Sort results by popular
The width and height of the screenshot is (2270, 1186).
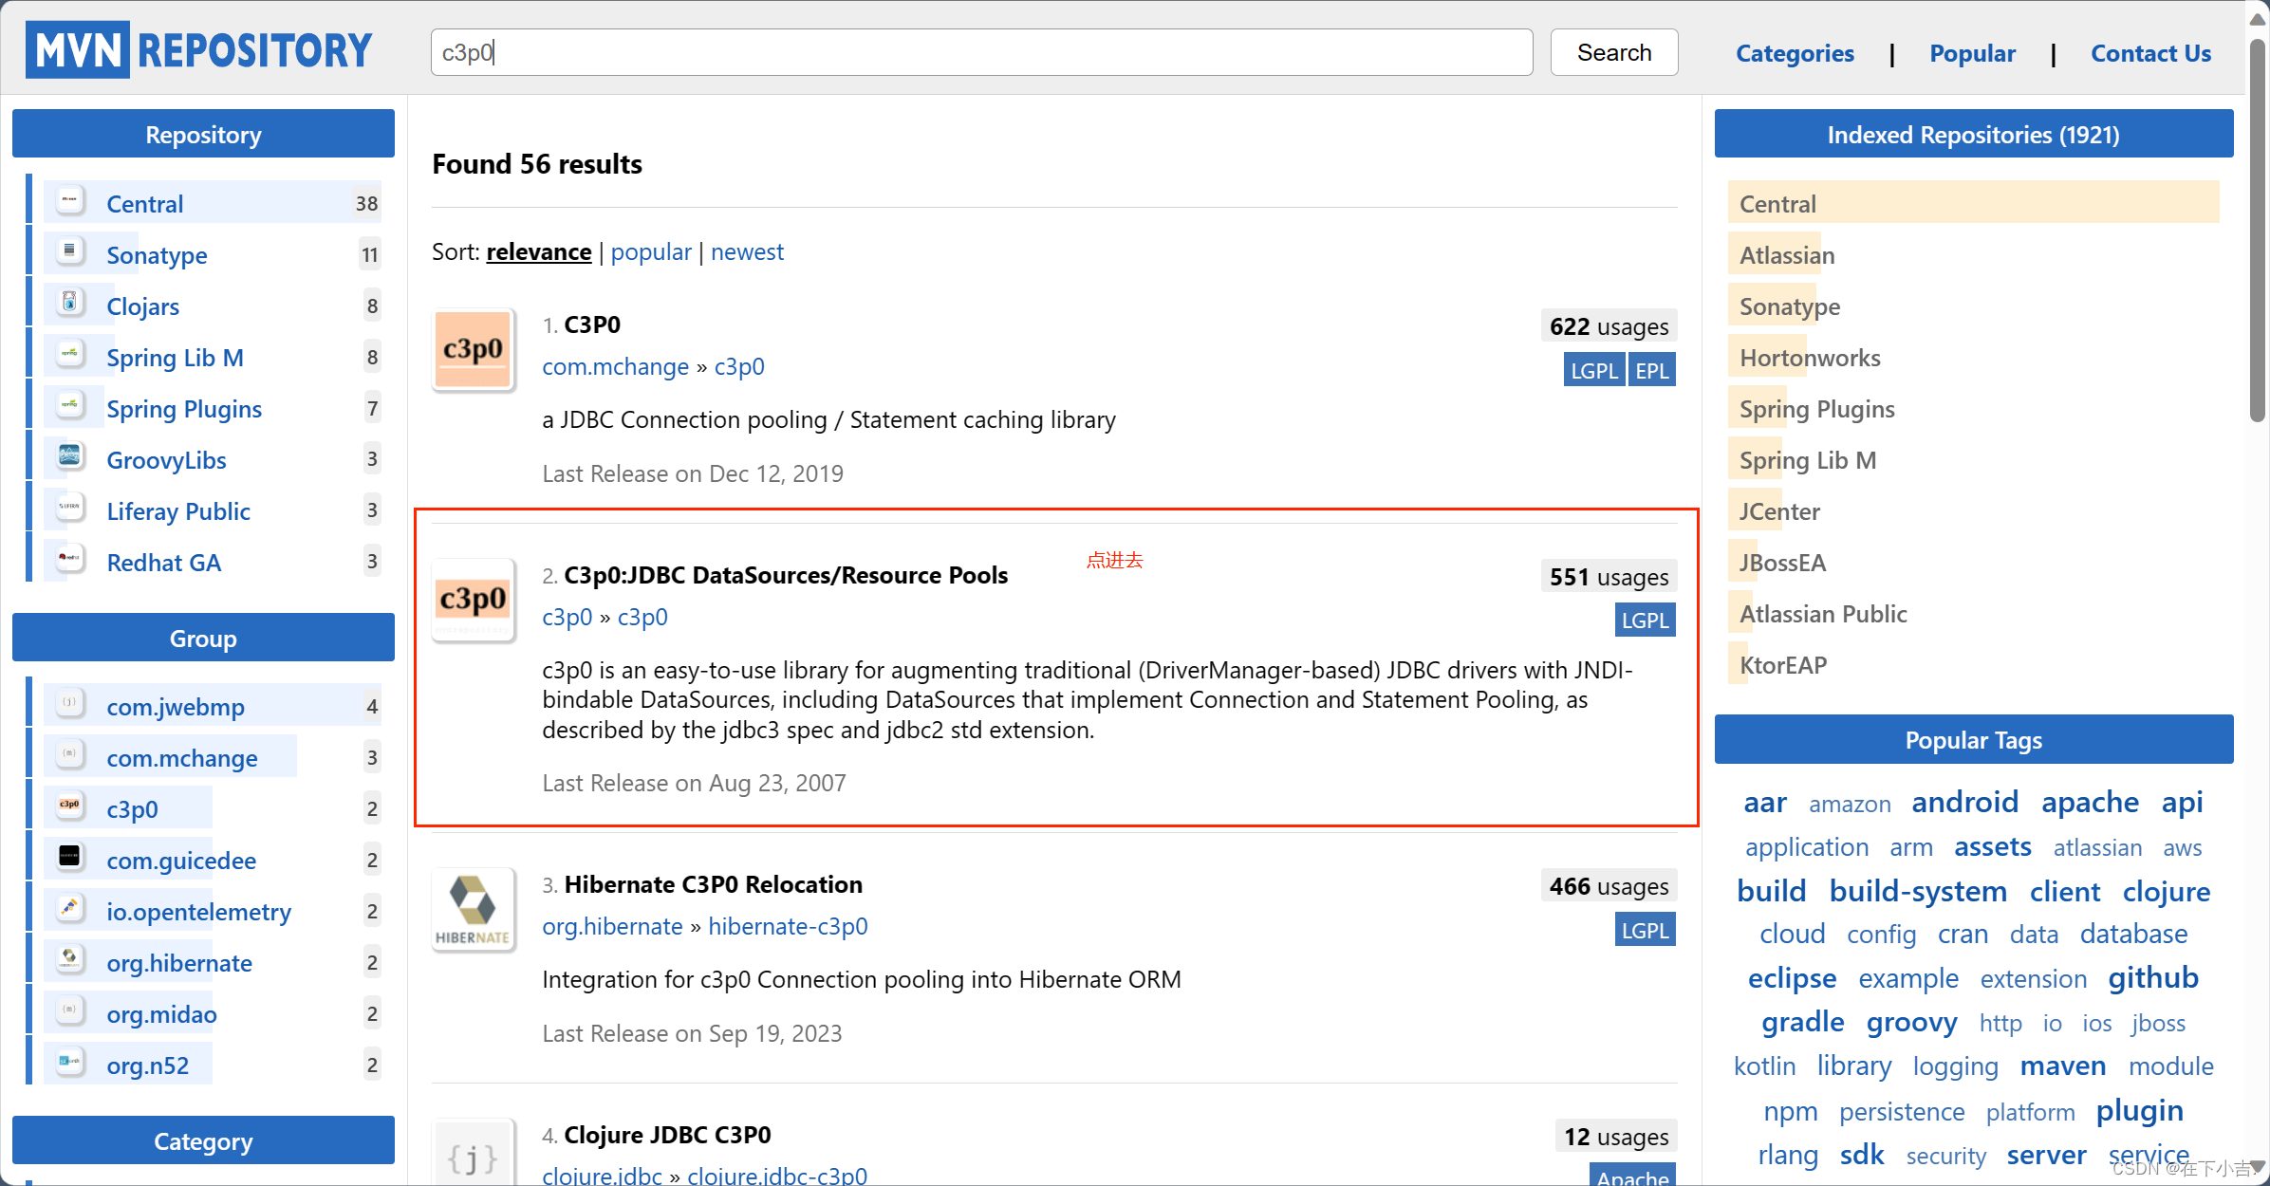[651, 252]
